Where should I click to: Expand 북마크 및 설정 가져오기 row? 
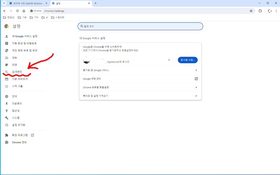(x=140, y=96)
